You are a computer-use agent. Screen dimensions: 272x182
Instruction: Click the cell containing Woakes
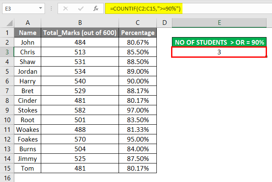pyautogui.click(x=28, y=129)
